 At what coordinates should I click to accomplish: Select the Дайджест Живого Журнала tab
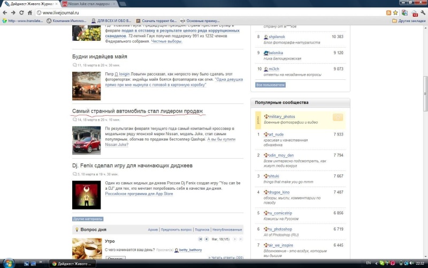click(32, 4)
